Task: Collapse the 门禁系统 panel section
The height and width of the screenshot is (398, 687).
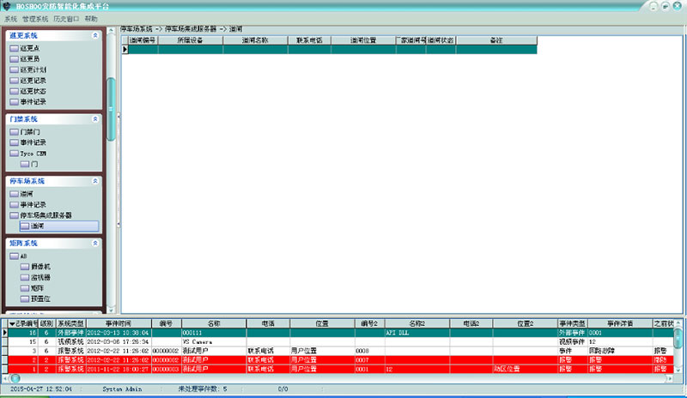Action: pos(94,118)
